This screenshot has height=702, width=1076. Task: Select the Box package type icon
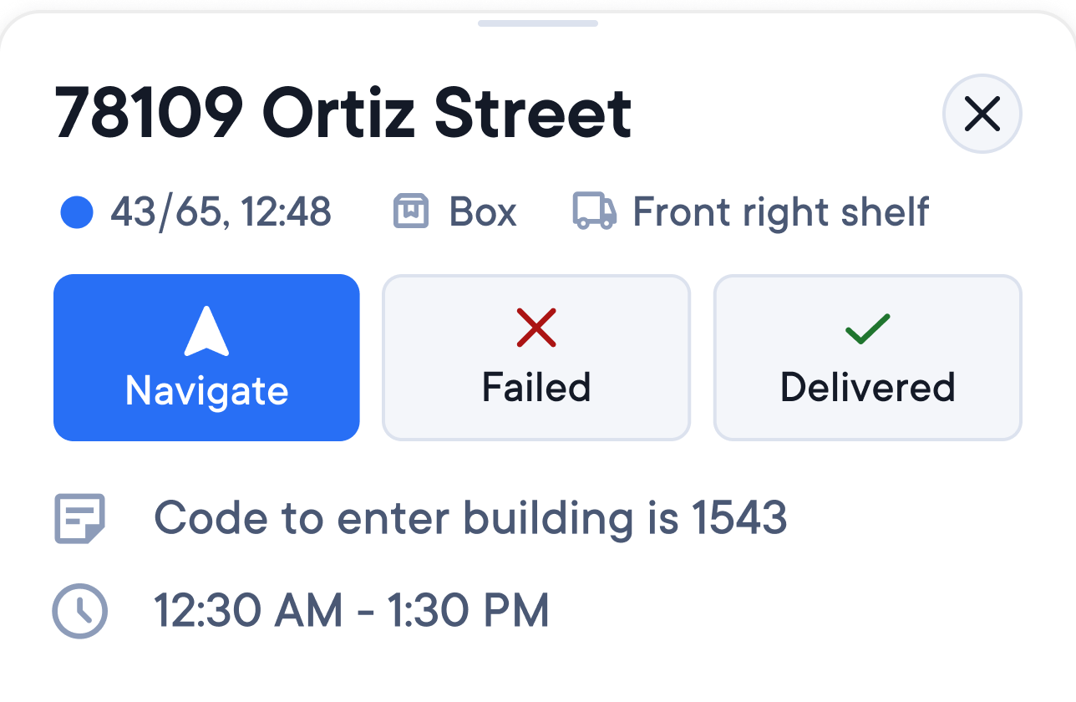409,211
